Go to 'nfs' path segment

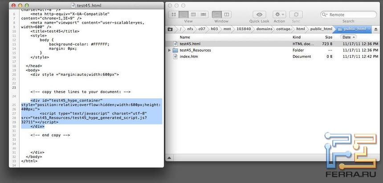[190, 29]
